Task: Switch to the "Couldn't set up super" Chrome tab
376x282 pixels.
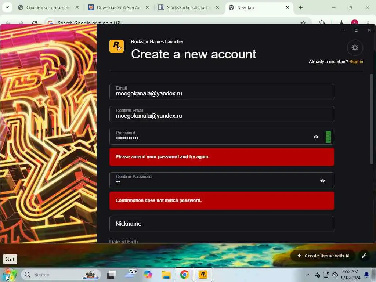Action: coord(48,8)
